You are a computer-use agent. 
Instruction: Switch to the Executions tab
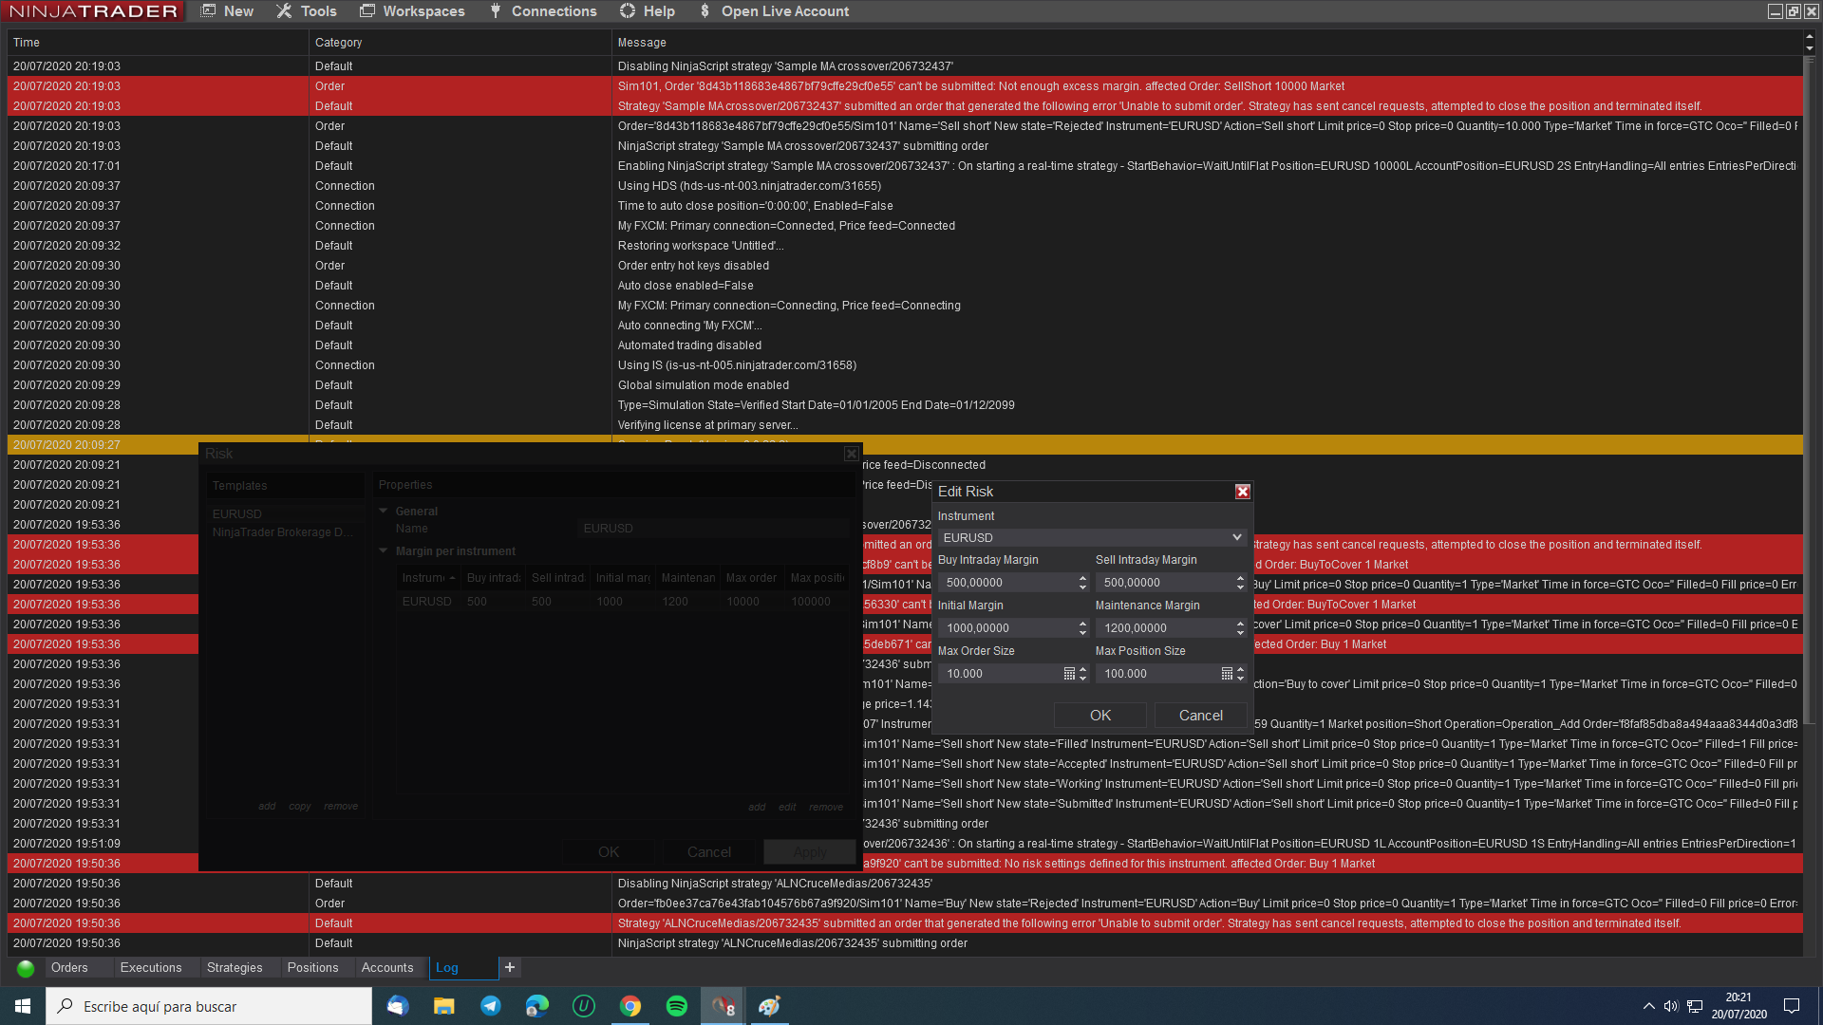[x=151, y=967]
